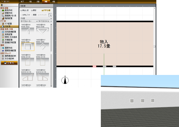Choose the YAFIX窓R22 sloped window thumbnail
This screenshot has height=127, width=179.
point(42,77)
